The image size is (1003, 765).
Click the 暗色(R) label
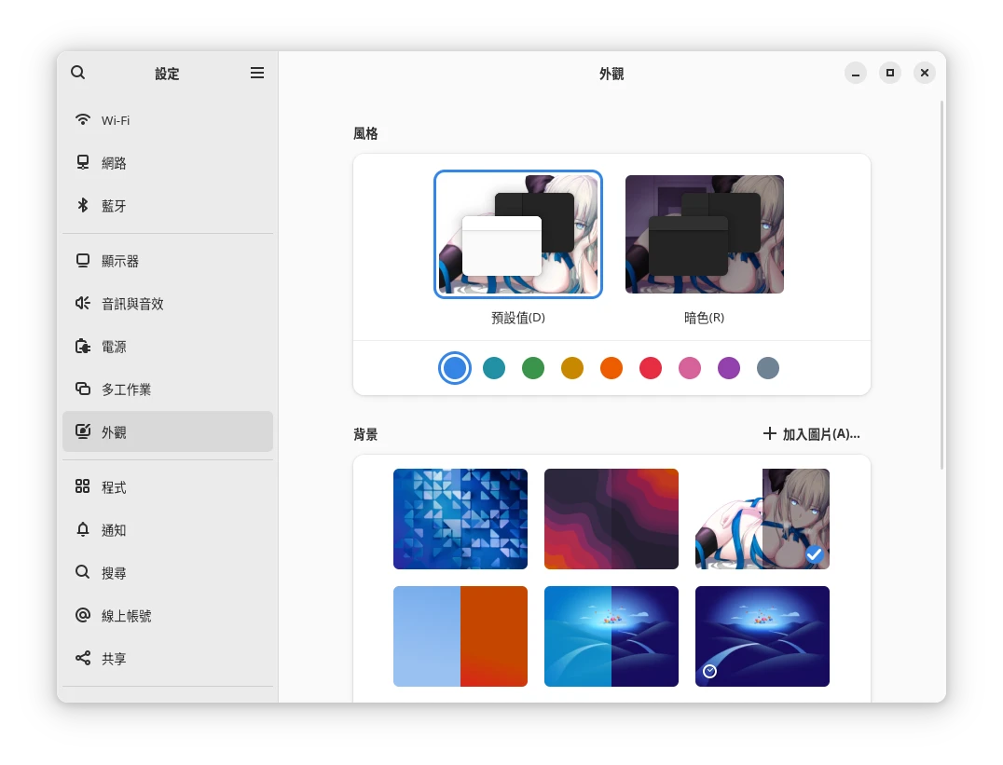705,317
